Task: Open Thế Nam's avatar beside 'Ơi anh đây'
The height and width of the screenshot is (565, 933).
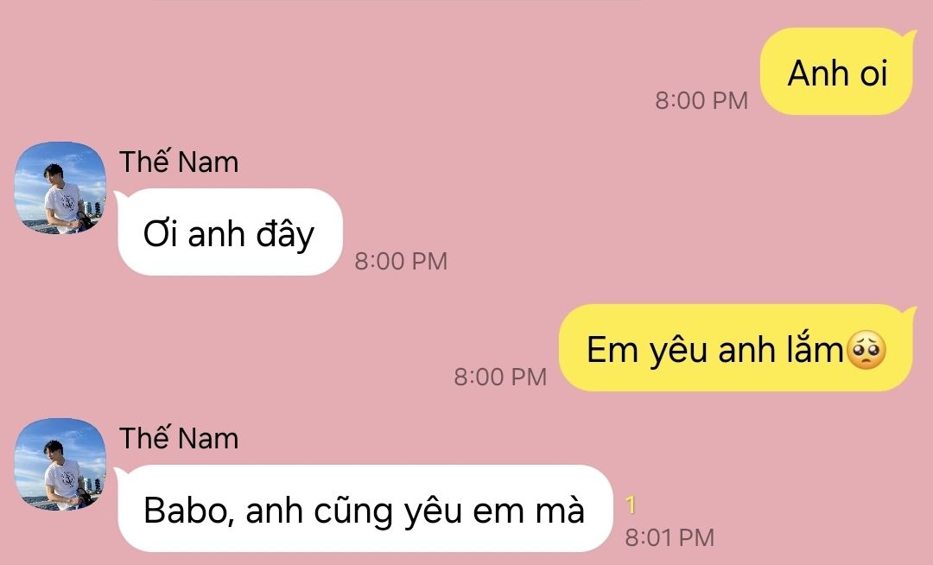Action: 60,187
